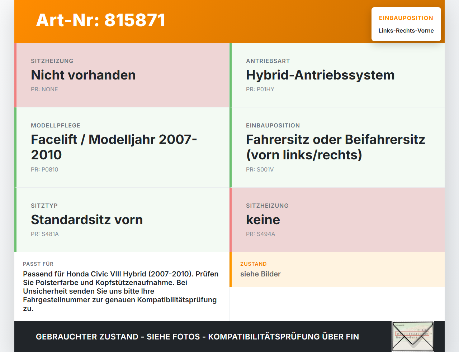Click the envelope thumbnail in footer
The height and width of the screenshot is (352, 459).
[413, 337]
